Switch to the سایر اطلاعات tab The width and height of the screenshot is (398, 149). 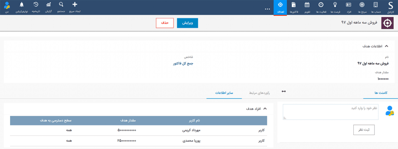[x=224, y=93]
